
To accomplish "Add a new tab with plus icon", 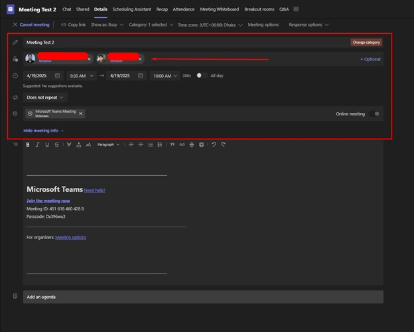I will (296, 9).
